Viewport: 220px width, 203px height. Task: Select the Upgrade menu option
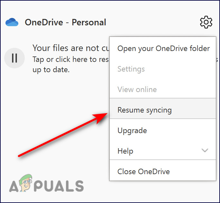click(132, 131)
